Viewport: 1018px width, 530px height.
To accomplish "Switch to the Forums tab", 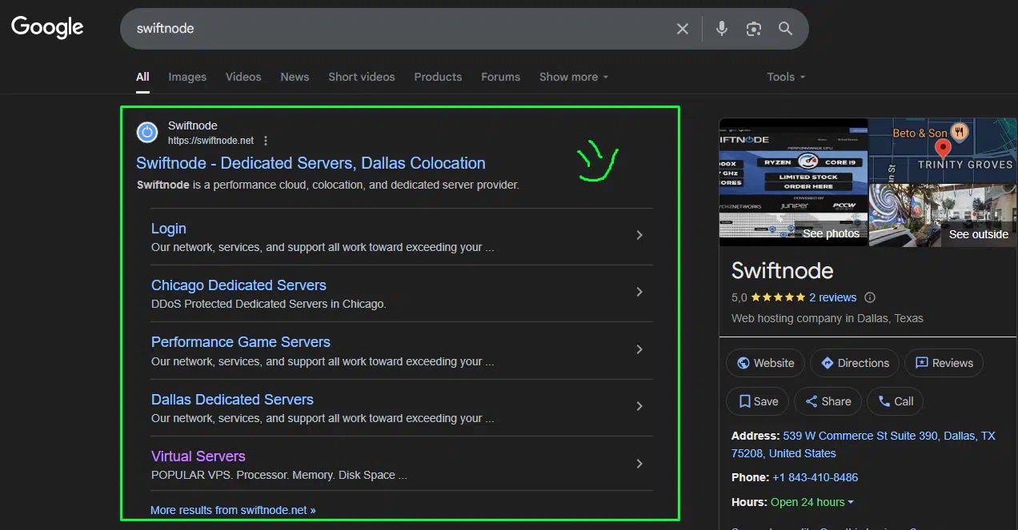I will pos(500,77).
